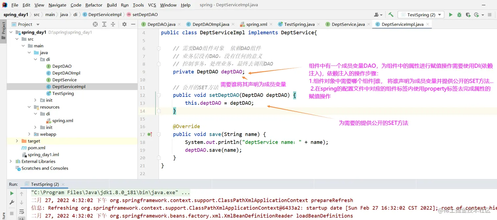The image size is (497, 220).
Task: Fold the comment block at line 6
Action: [158, 48]
